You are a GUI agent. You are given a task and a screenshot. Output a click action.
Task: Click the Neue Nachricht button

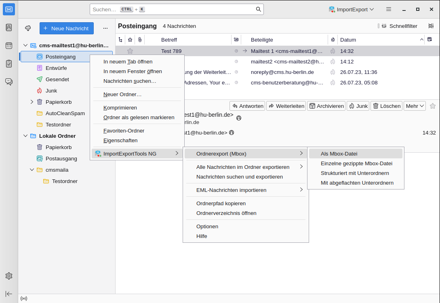[x=66, y=28]
